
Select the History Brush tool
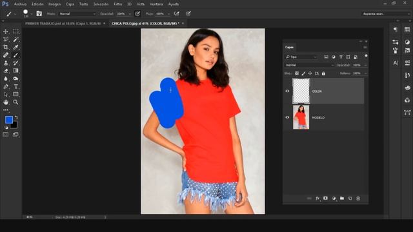click(x=15, y=63)
